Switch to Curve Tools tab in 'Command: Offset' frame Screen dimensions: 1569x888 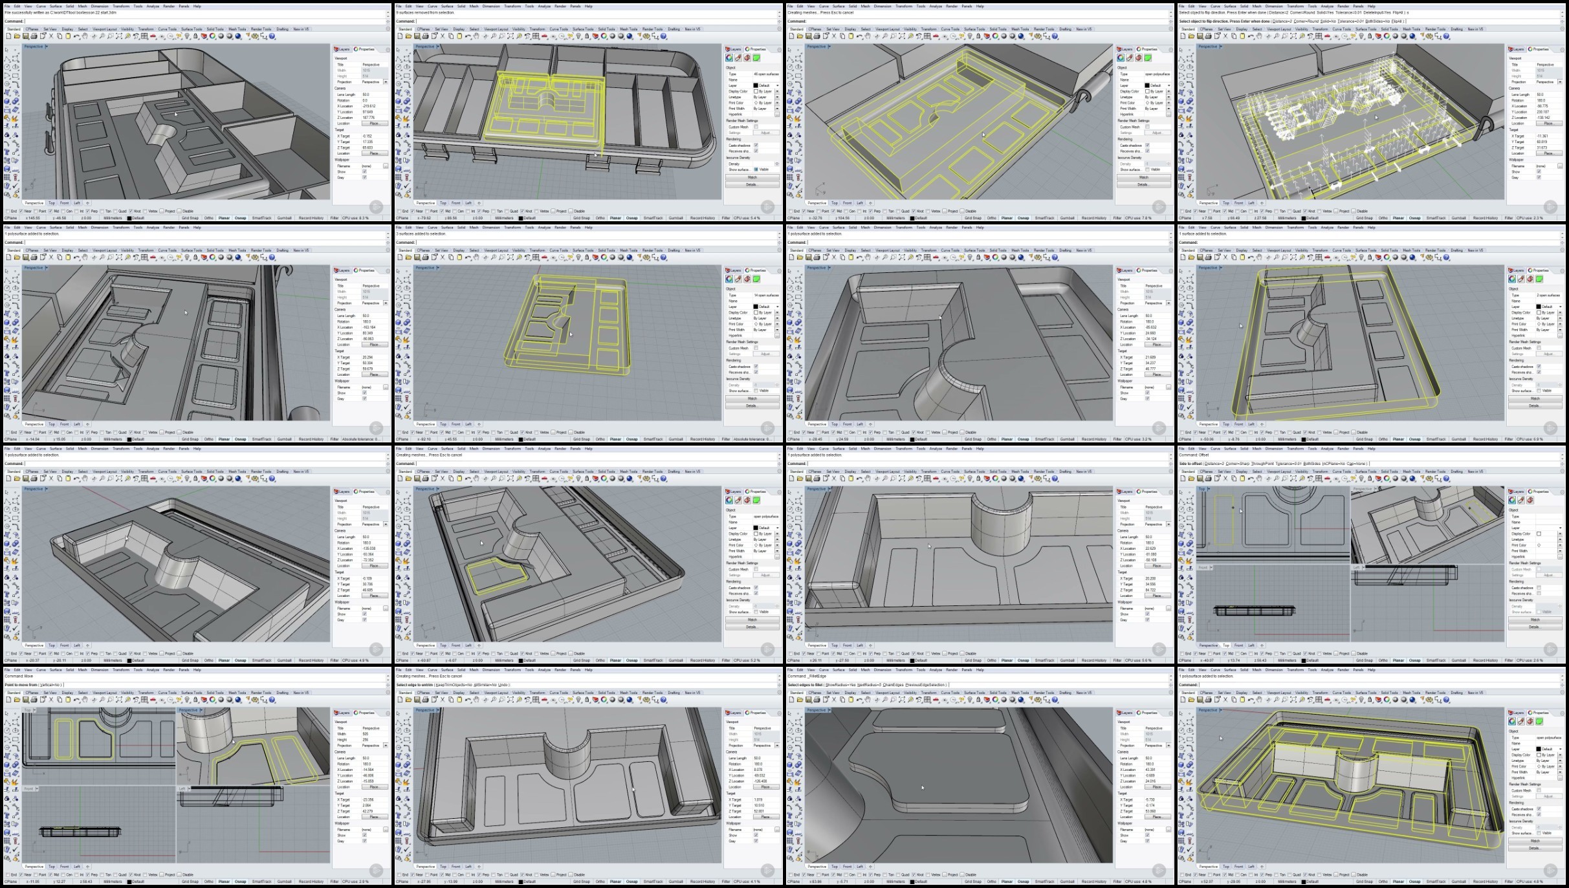tap(1341, 471)
